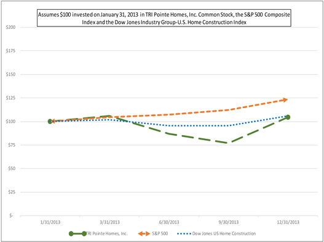Select the TRI Pointe Homes, Inc. legend label

point(107,233)
